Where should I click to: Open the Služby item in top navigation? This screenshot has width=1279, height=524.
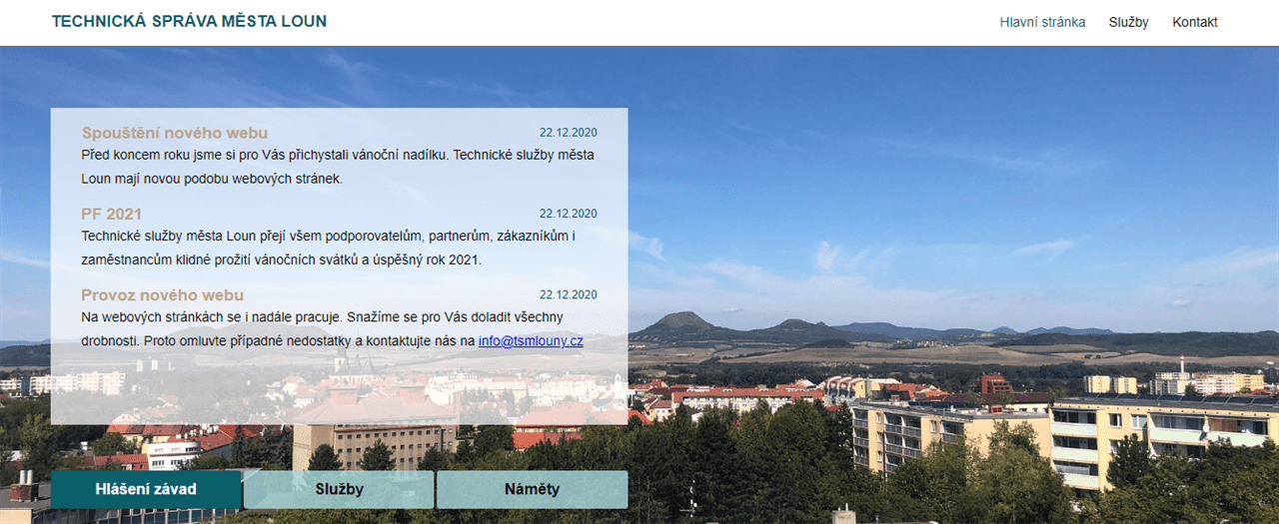click(1128, 22)
